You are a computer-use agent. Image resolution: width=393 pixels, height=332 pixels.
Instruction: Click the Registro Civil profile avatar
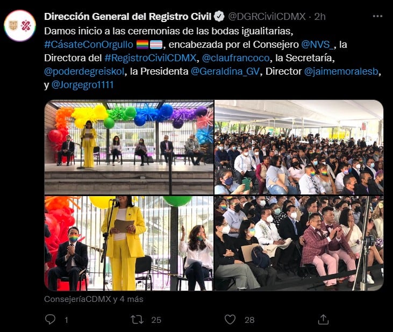20,26
